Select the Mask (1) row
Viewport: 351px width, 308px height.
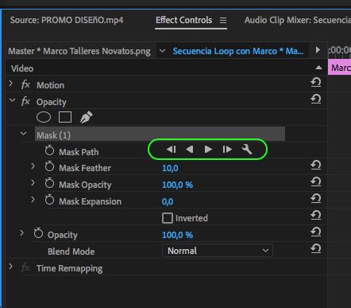tap(160, 134)
